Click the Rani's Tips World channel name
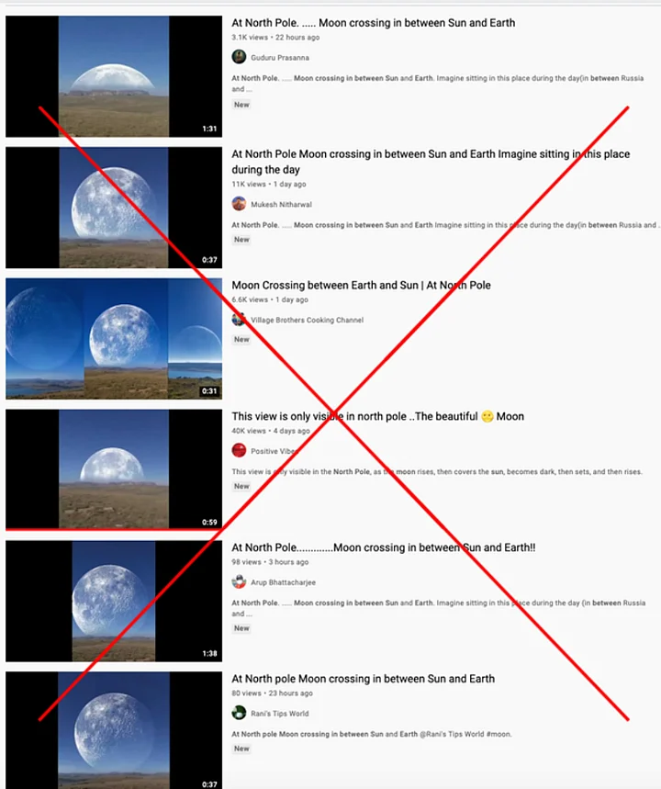This screenshot has height=789, width=661. (x=280, y=714)
